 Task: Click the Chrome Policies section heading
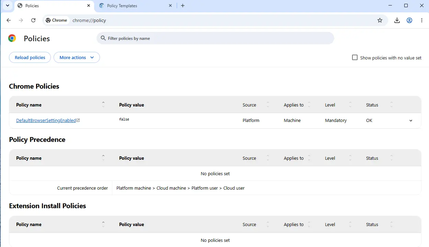(x=34, y=86)
